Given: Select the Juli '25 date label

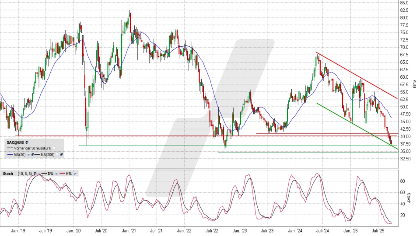Looking at the screenshot, I should (378, 231).
